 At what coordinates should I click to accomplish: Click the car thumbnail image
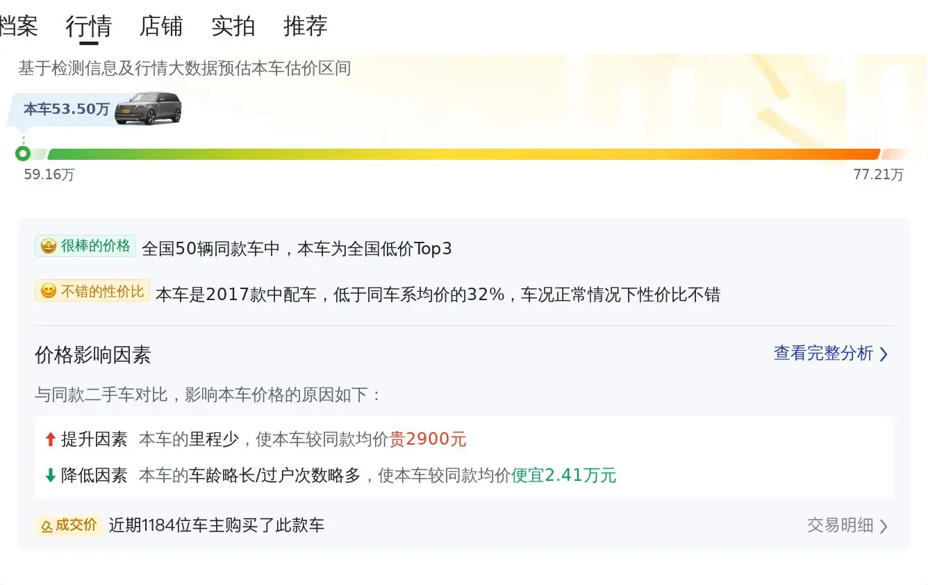pos(148,108)
